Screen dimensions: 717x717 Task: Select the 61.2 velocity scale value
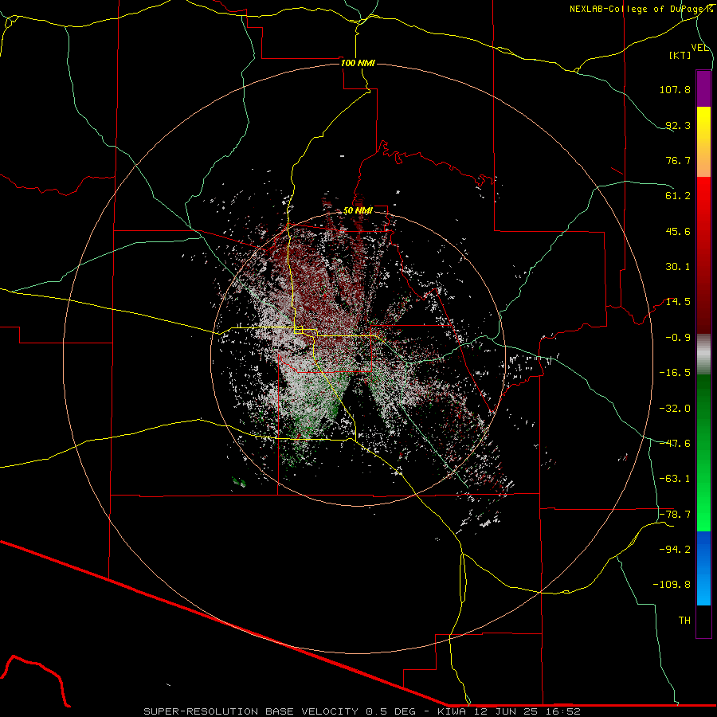[x=678, y=196]
